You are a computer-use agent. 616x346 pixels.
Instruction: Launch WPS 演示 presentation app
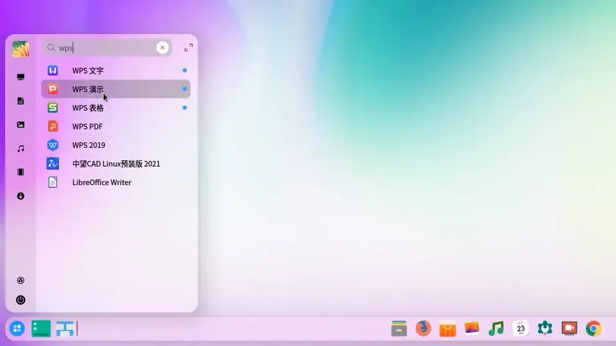[x=116, y=89]
